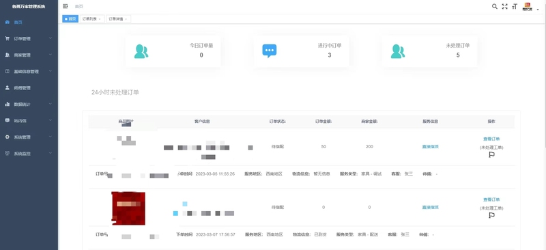The width and height of the screenshot is (546, 250).
Task: Click the merchant amount value 200
Action: tap(369, 147)
